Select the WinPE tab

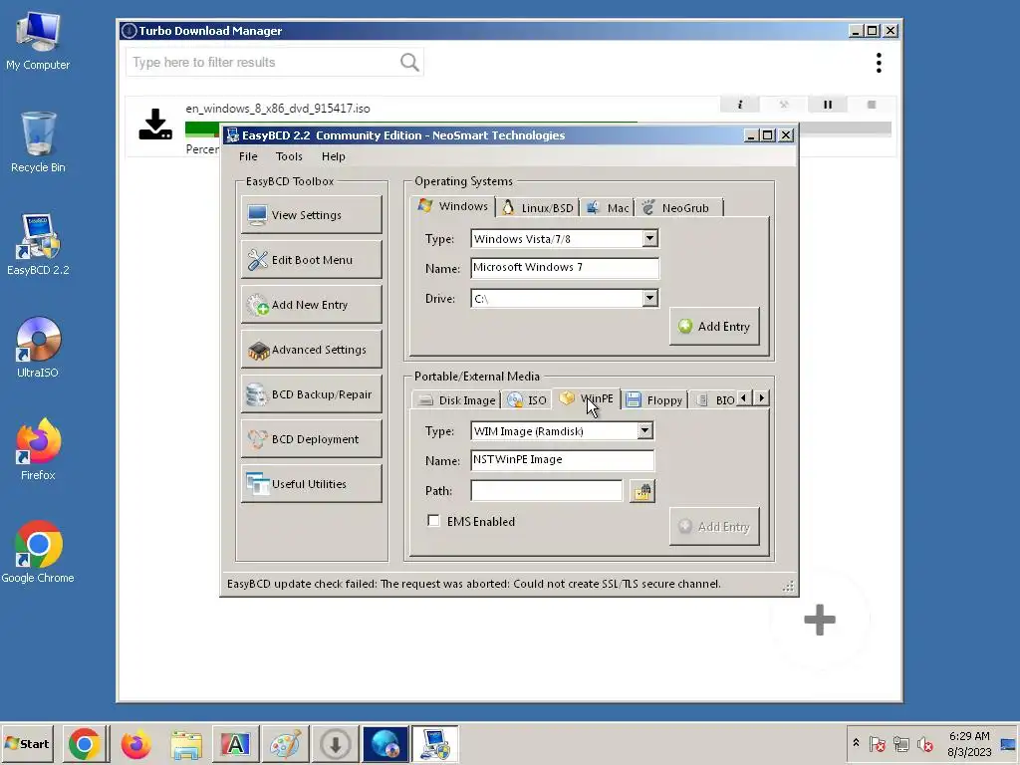pos(587,398)
